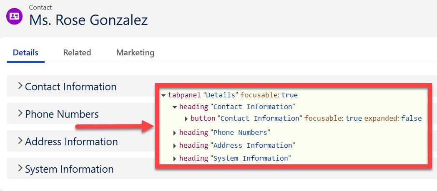Screen dimensions: 437x191
Task: Click the Phone Numbers section title
Action: pos(62,114)
